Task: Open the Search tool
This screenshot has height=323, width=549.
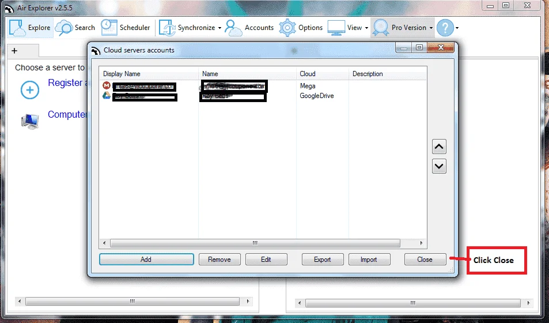Action: coord(75,28)
